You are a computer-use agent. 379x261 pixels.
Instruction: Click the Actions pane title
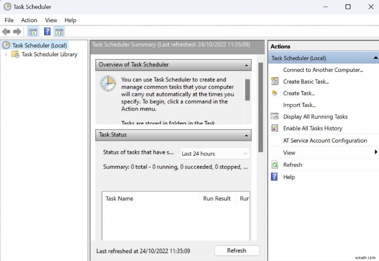pos(280,46)
